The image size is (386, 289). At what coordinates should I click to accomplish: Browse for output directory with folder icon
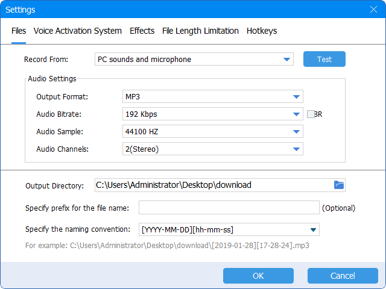(338, 185)
